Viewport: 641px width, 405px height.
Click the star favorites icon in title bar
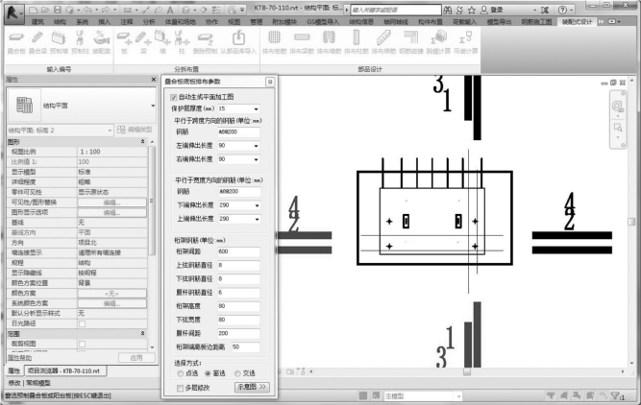tap(471, 10)
